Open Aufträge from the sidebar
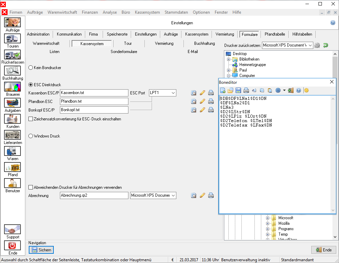Screen dimensions: 339x263 coord(13,25)
